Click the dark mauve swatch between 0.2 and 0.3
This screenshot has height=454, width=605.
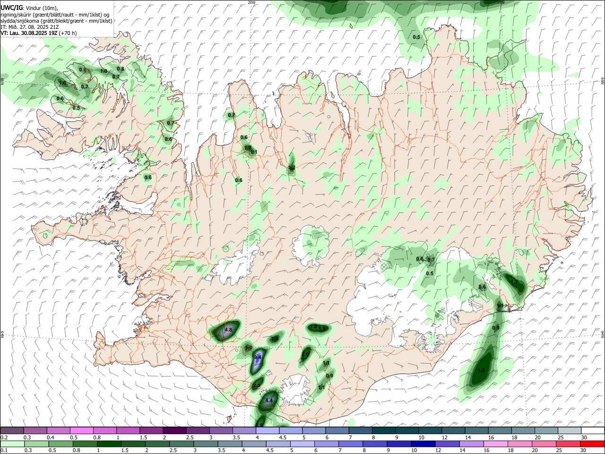pos(12,430)
